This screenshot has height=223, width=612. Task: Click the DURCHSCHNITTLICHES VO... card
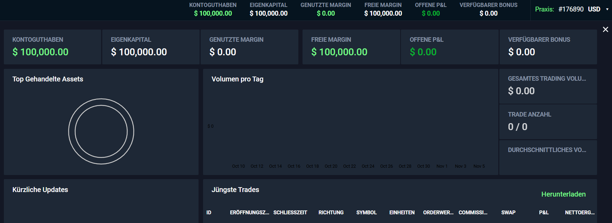(x=548, y=157)
